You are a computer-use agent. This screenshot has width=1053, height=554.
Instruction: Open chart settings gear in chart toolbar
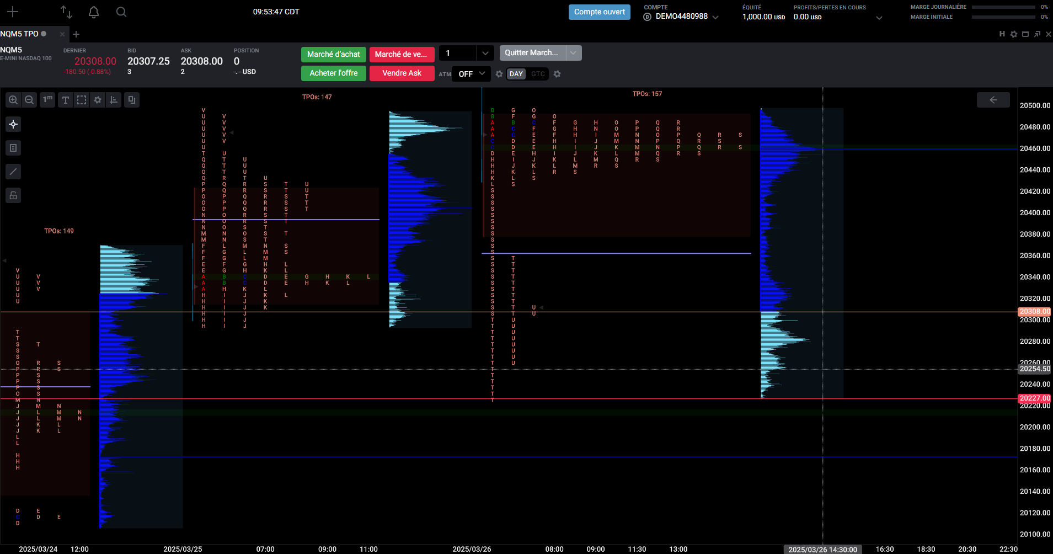[x=98, y=100]
